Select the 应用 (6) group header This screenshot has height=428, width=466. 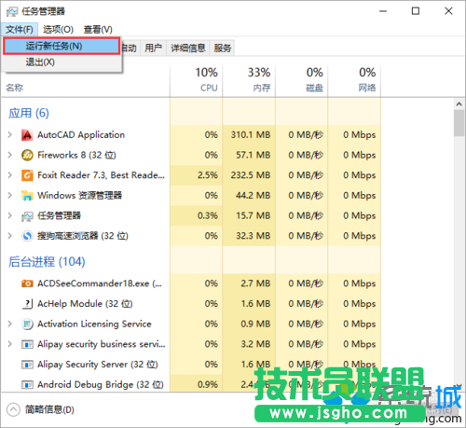[29, 113]
